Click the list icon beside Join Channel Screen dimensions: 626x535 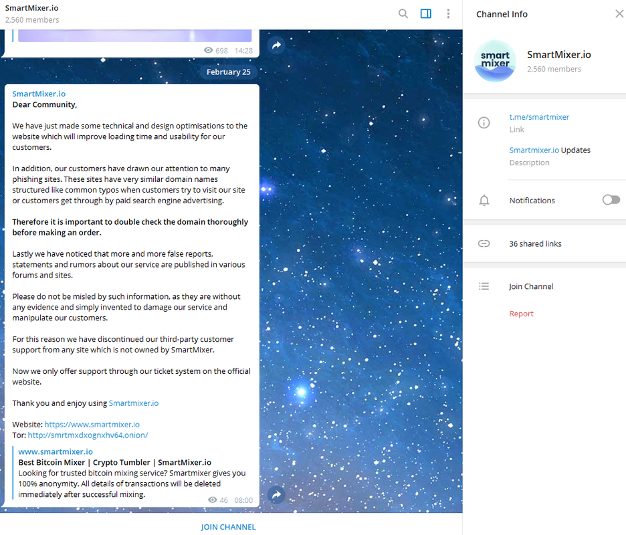pos(484,286)
